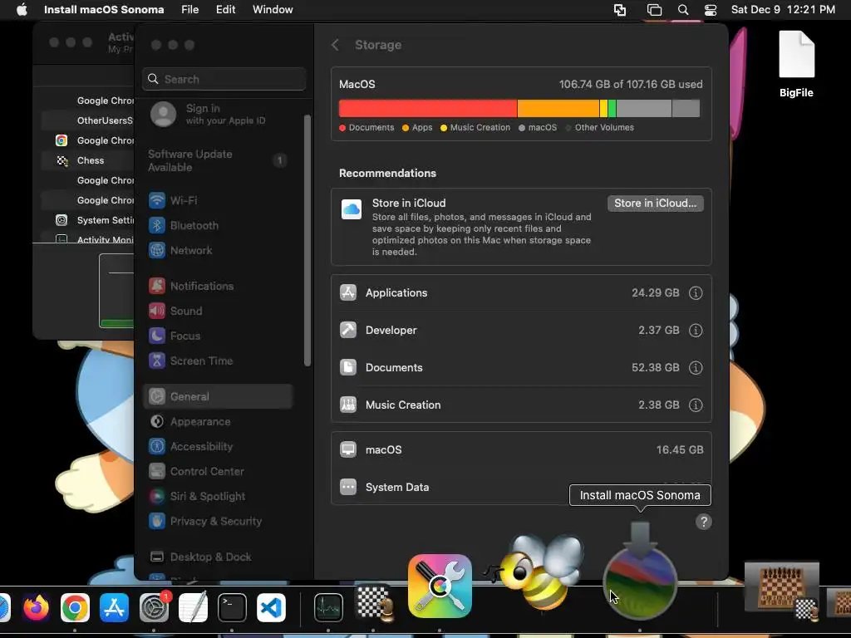Show info for Documents storage
The height and width of the screenshot is (638, 851).
(696, 368)
